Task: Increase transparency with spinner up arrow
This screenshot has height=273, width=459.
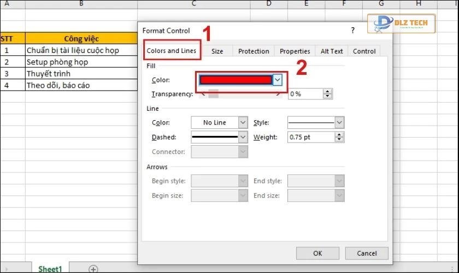Action: click(x=327, y=91)
